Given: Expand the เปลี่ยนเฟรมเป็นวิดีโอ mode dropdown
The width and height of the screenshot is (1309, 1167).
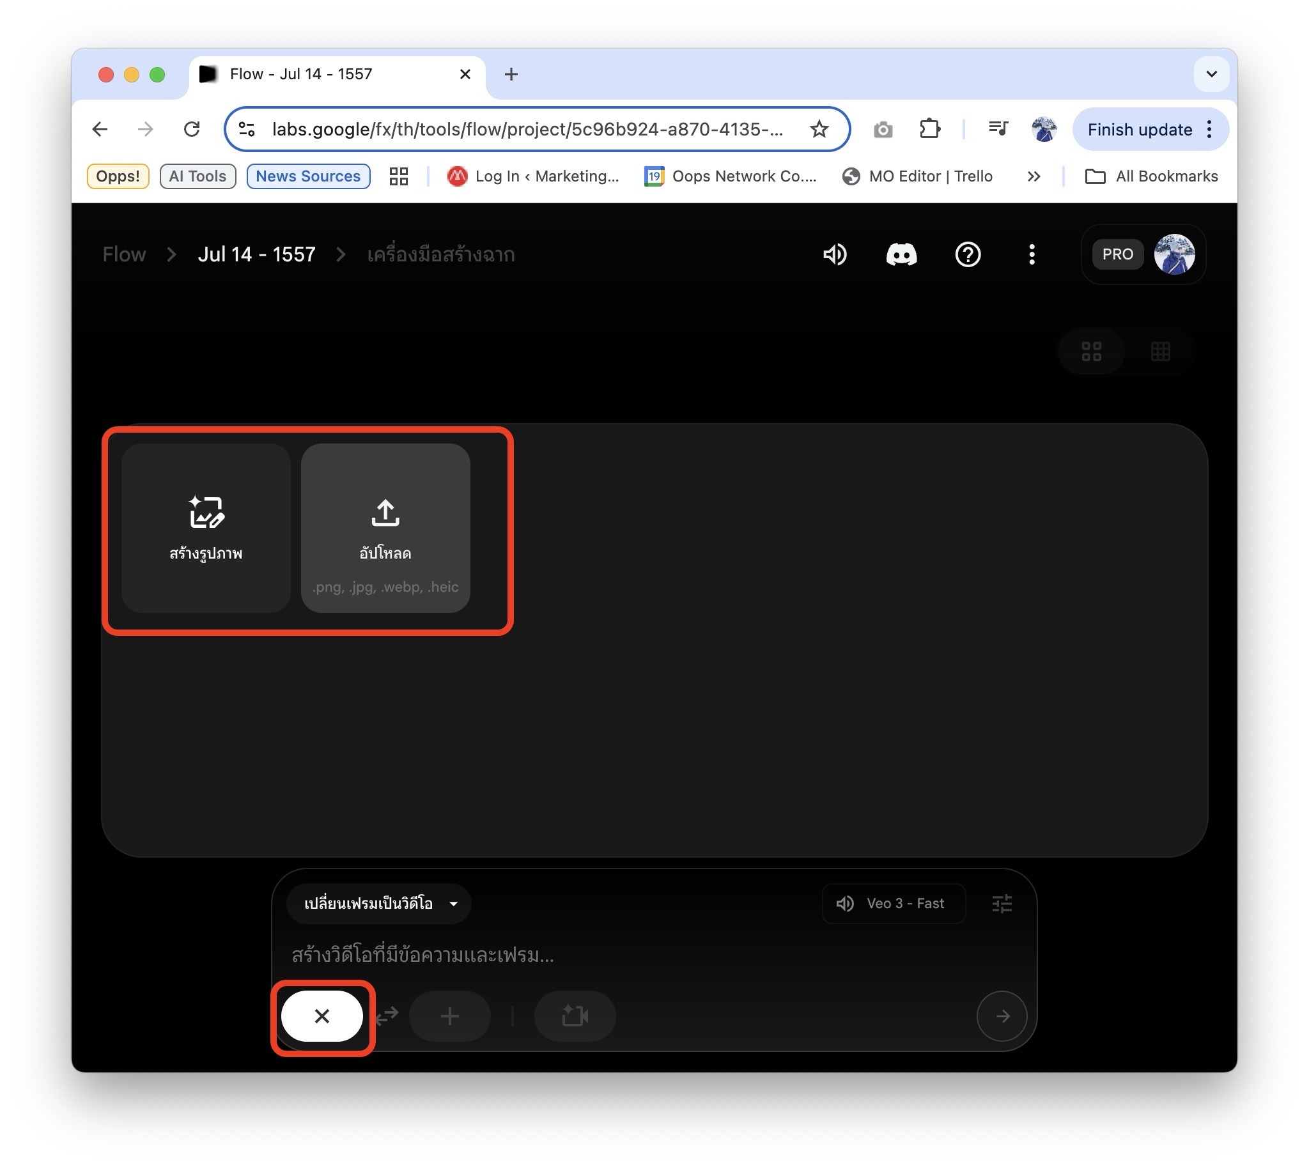Looking at the screenshot, I should [x=379, y=904].
